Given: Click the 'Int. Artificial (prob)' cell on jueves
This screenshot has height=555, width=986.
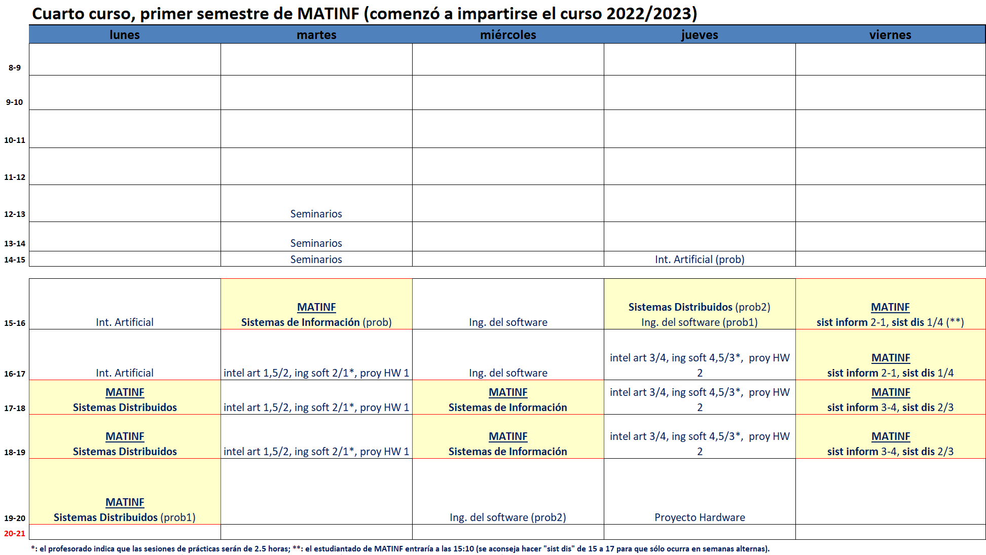Looking at the screenshot, I should click(700, 260).
